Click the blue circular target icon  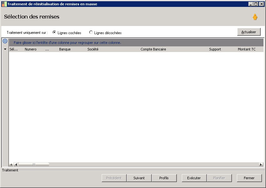coord(5,41)
